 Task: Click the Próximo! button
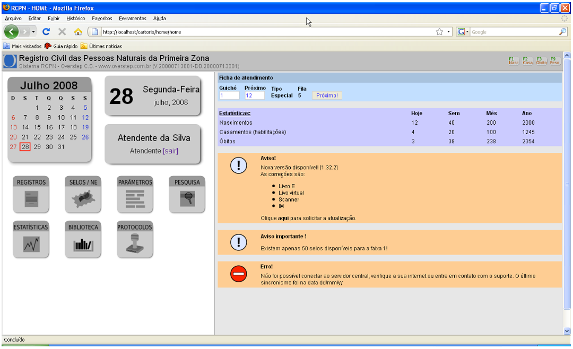point(327,95)
